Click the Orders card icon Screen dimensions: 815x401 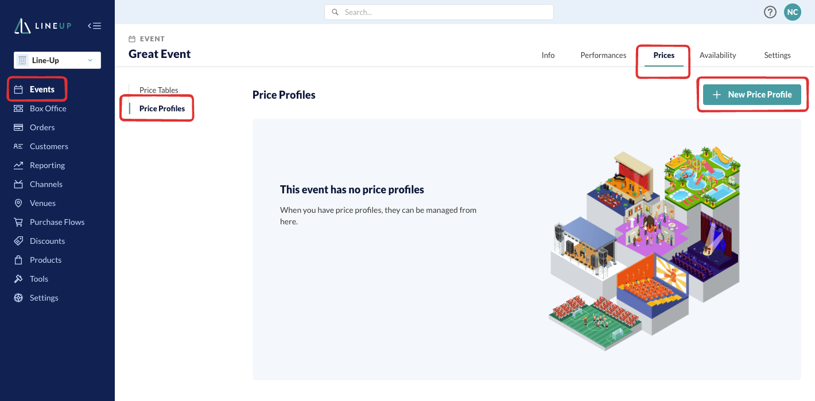coord(18,127)
